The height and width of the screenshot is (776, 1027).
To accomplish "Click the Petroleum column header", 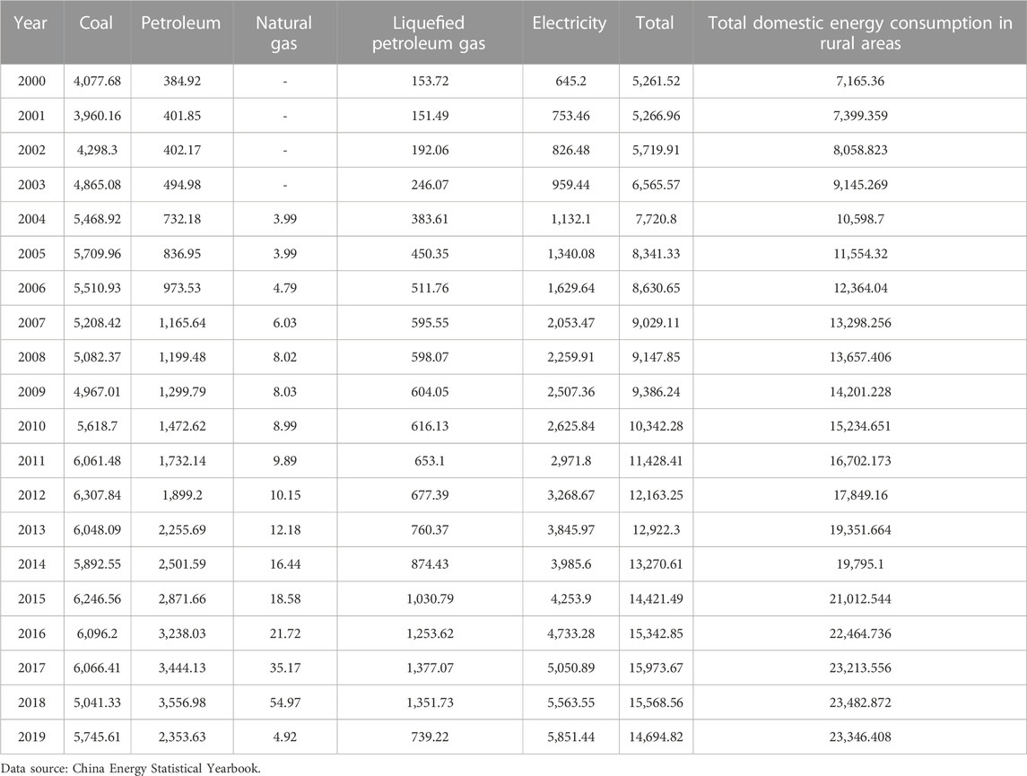I will pyautogui.click(x=181, y=23).
